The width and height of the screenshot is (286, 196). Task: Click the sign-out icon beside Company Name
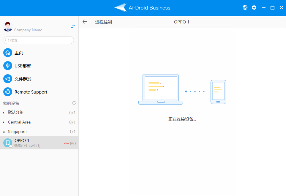tap(72, 26)
